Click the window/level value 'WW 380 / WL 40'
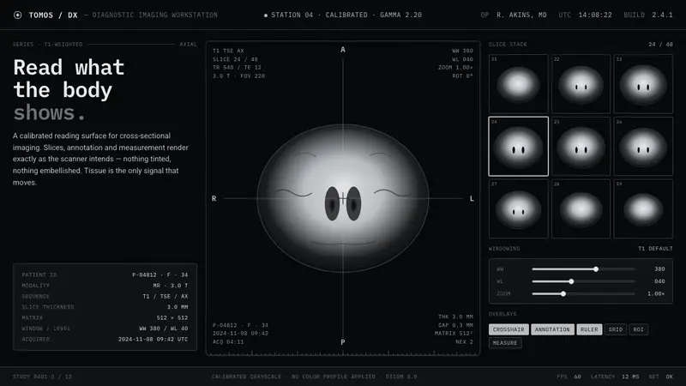This screenshot has width=686, height=386. pyautogui.click(x=164, y=329)
